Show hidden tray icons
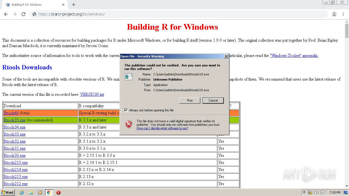Viewport: 349px width, 196px height. [x=304, y=192]
